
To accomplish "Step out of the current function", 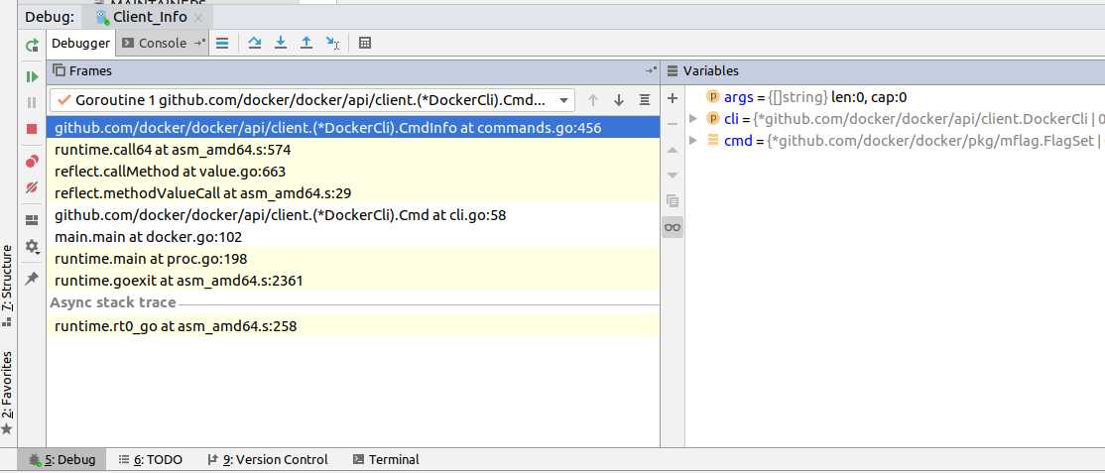I will 307,43.
